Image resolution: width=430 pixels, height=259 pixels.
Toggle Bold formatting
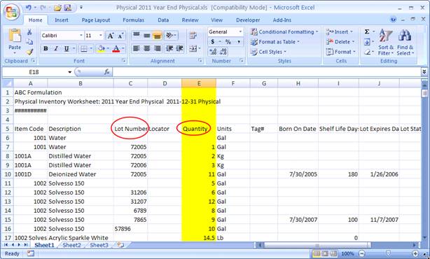tap(46, 48)
